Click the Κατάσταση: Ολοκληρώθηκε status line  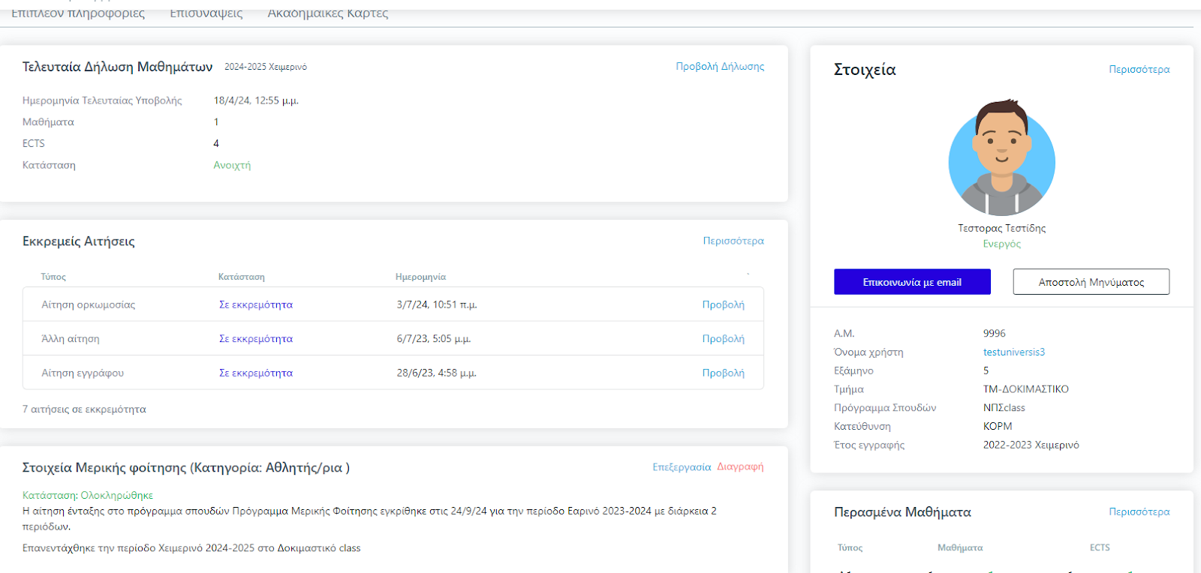click(88, 496)
